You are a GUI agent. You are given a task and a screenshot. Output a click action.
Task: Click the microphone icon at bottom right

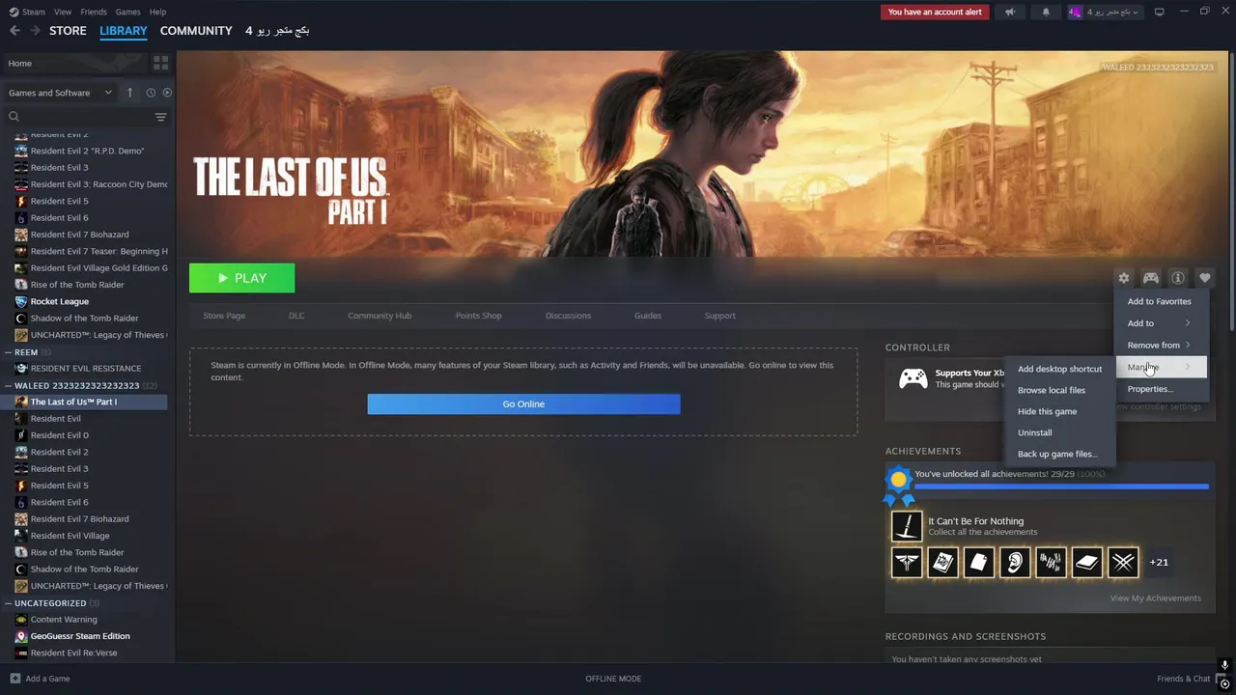pos(1224,665)
